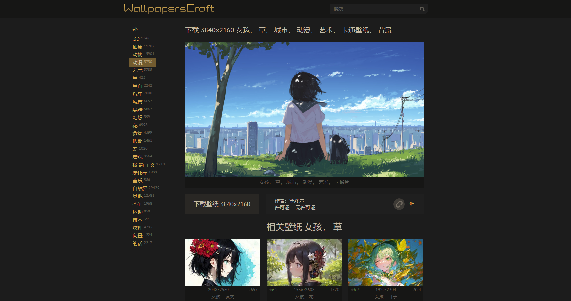Browse the 幻想 category
Viewport: 571px width, 301px height.
pyautogui.click(x=137, y=117)
